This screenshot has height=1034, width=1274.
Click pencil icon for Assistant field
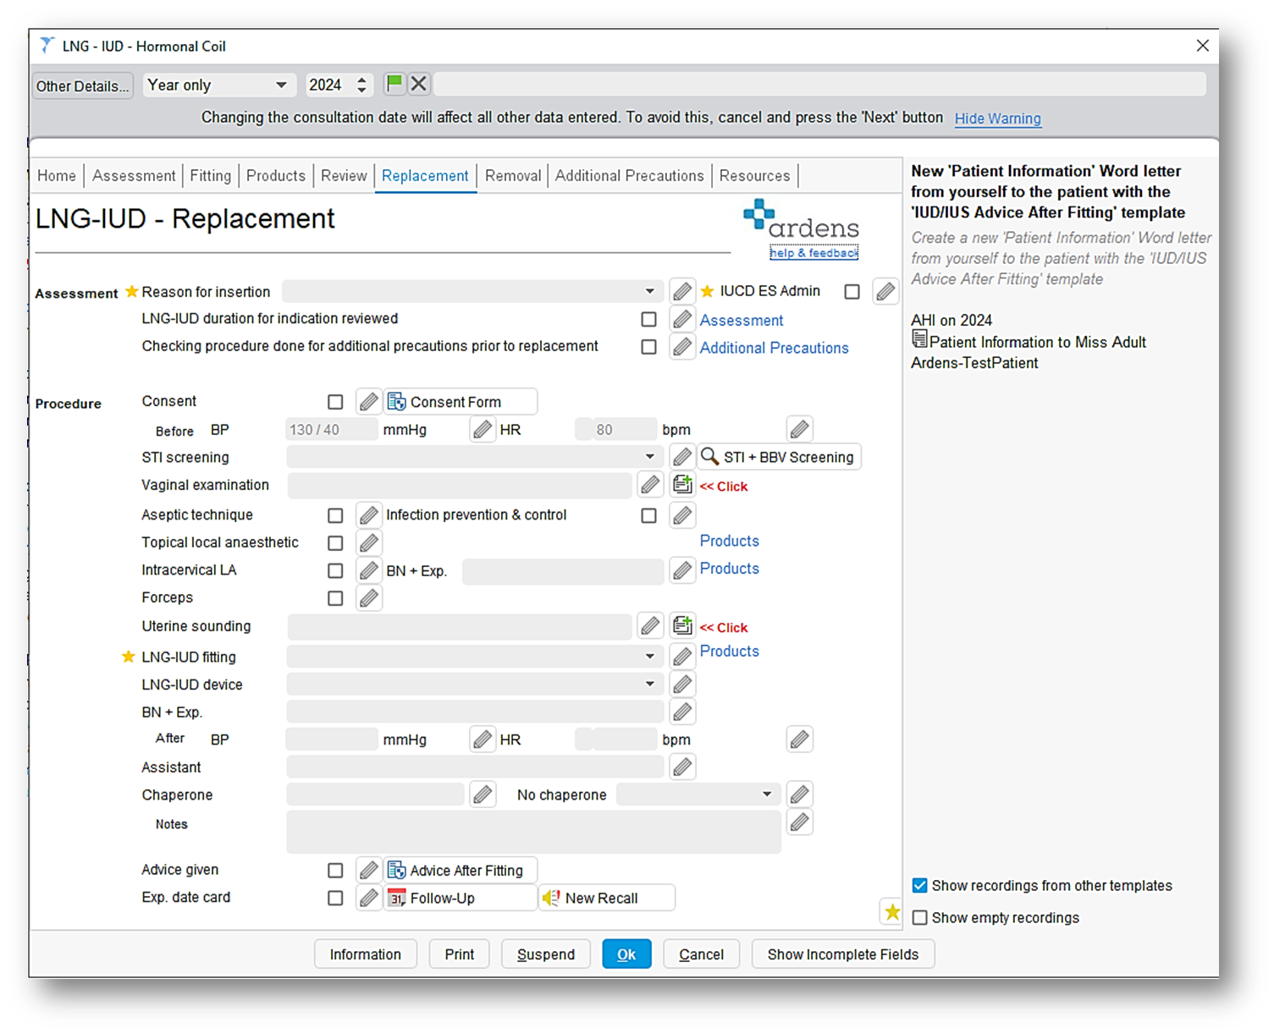(x=682, y=767)
